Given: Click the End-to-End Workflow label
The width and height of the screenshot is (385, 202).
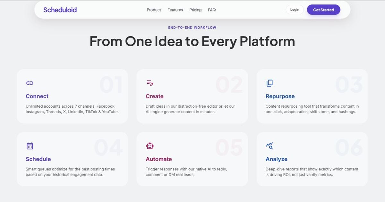Looking at the screenshot, I should click(192, 28).
